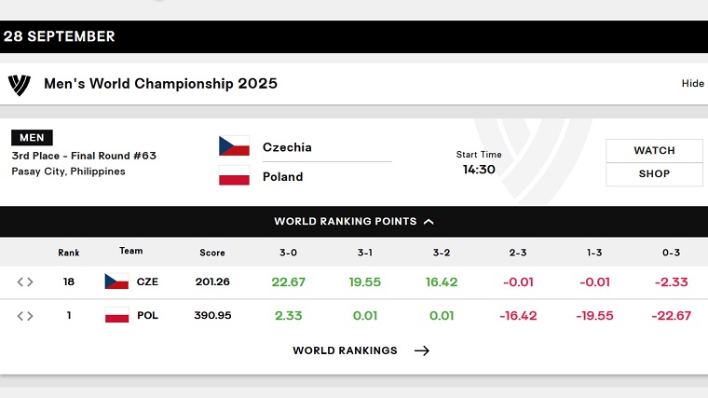Hide the Men's World Championship 2025 section
Screen dimensions: 708x398
(x=692, y=84)
